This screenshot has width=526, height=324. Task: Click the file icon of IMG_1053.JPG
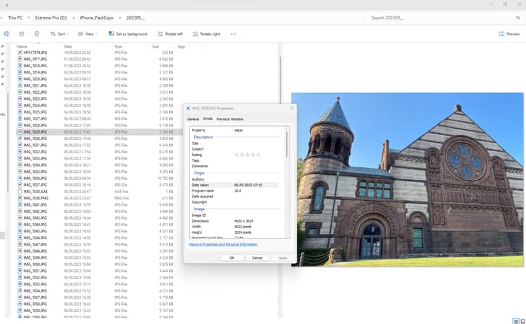tap(20, 284)
